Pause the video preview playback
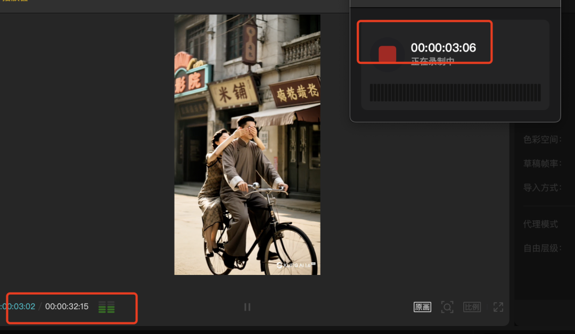The width and height of the screenshot is (575, 334). pyautogui.click(x=247, y=307)
